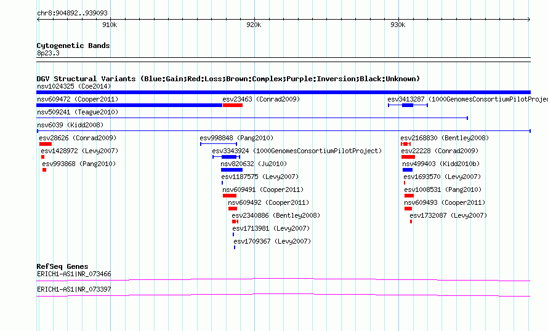Select the nsv609491 (Cooper2011) red bar
The height and width of the screenshot is (331, 548).
tap(230, 196)
